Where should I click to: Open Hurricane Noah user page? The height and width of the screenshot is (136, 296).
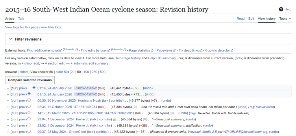click(x=89, y=100)
